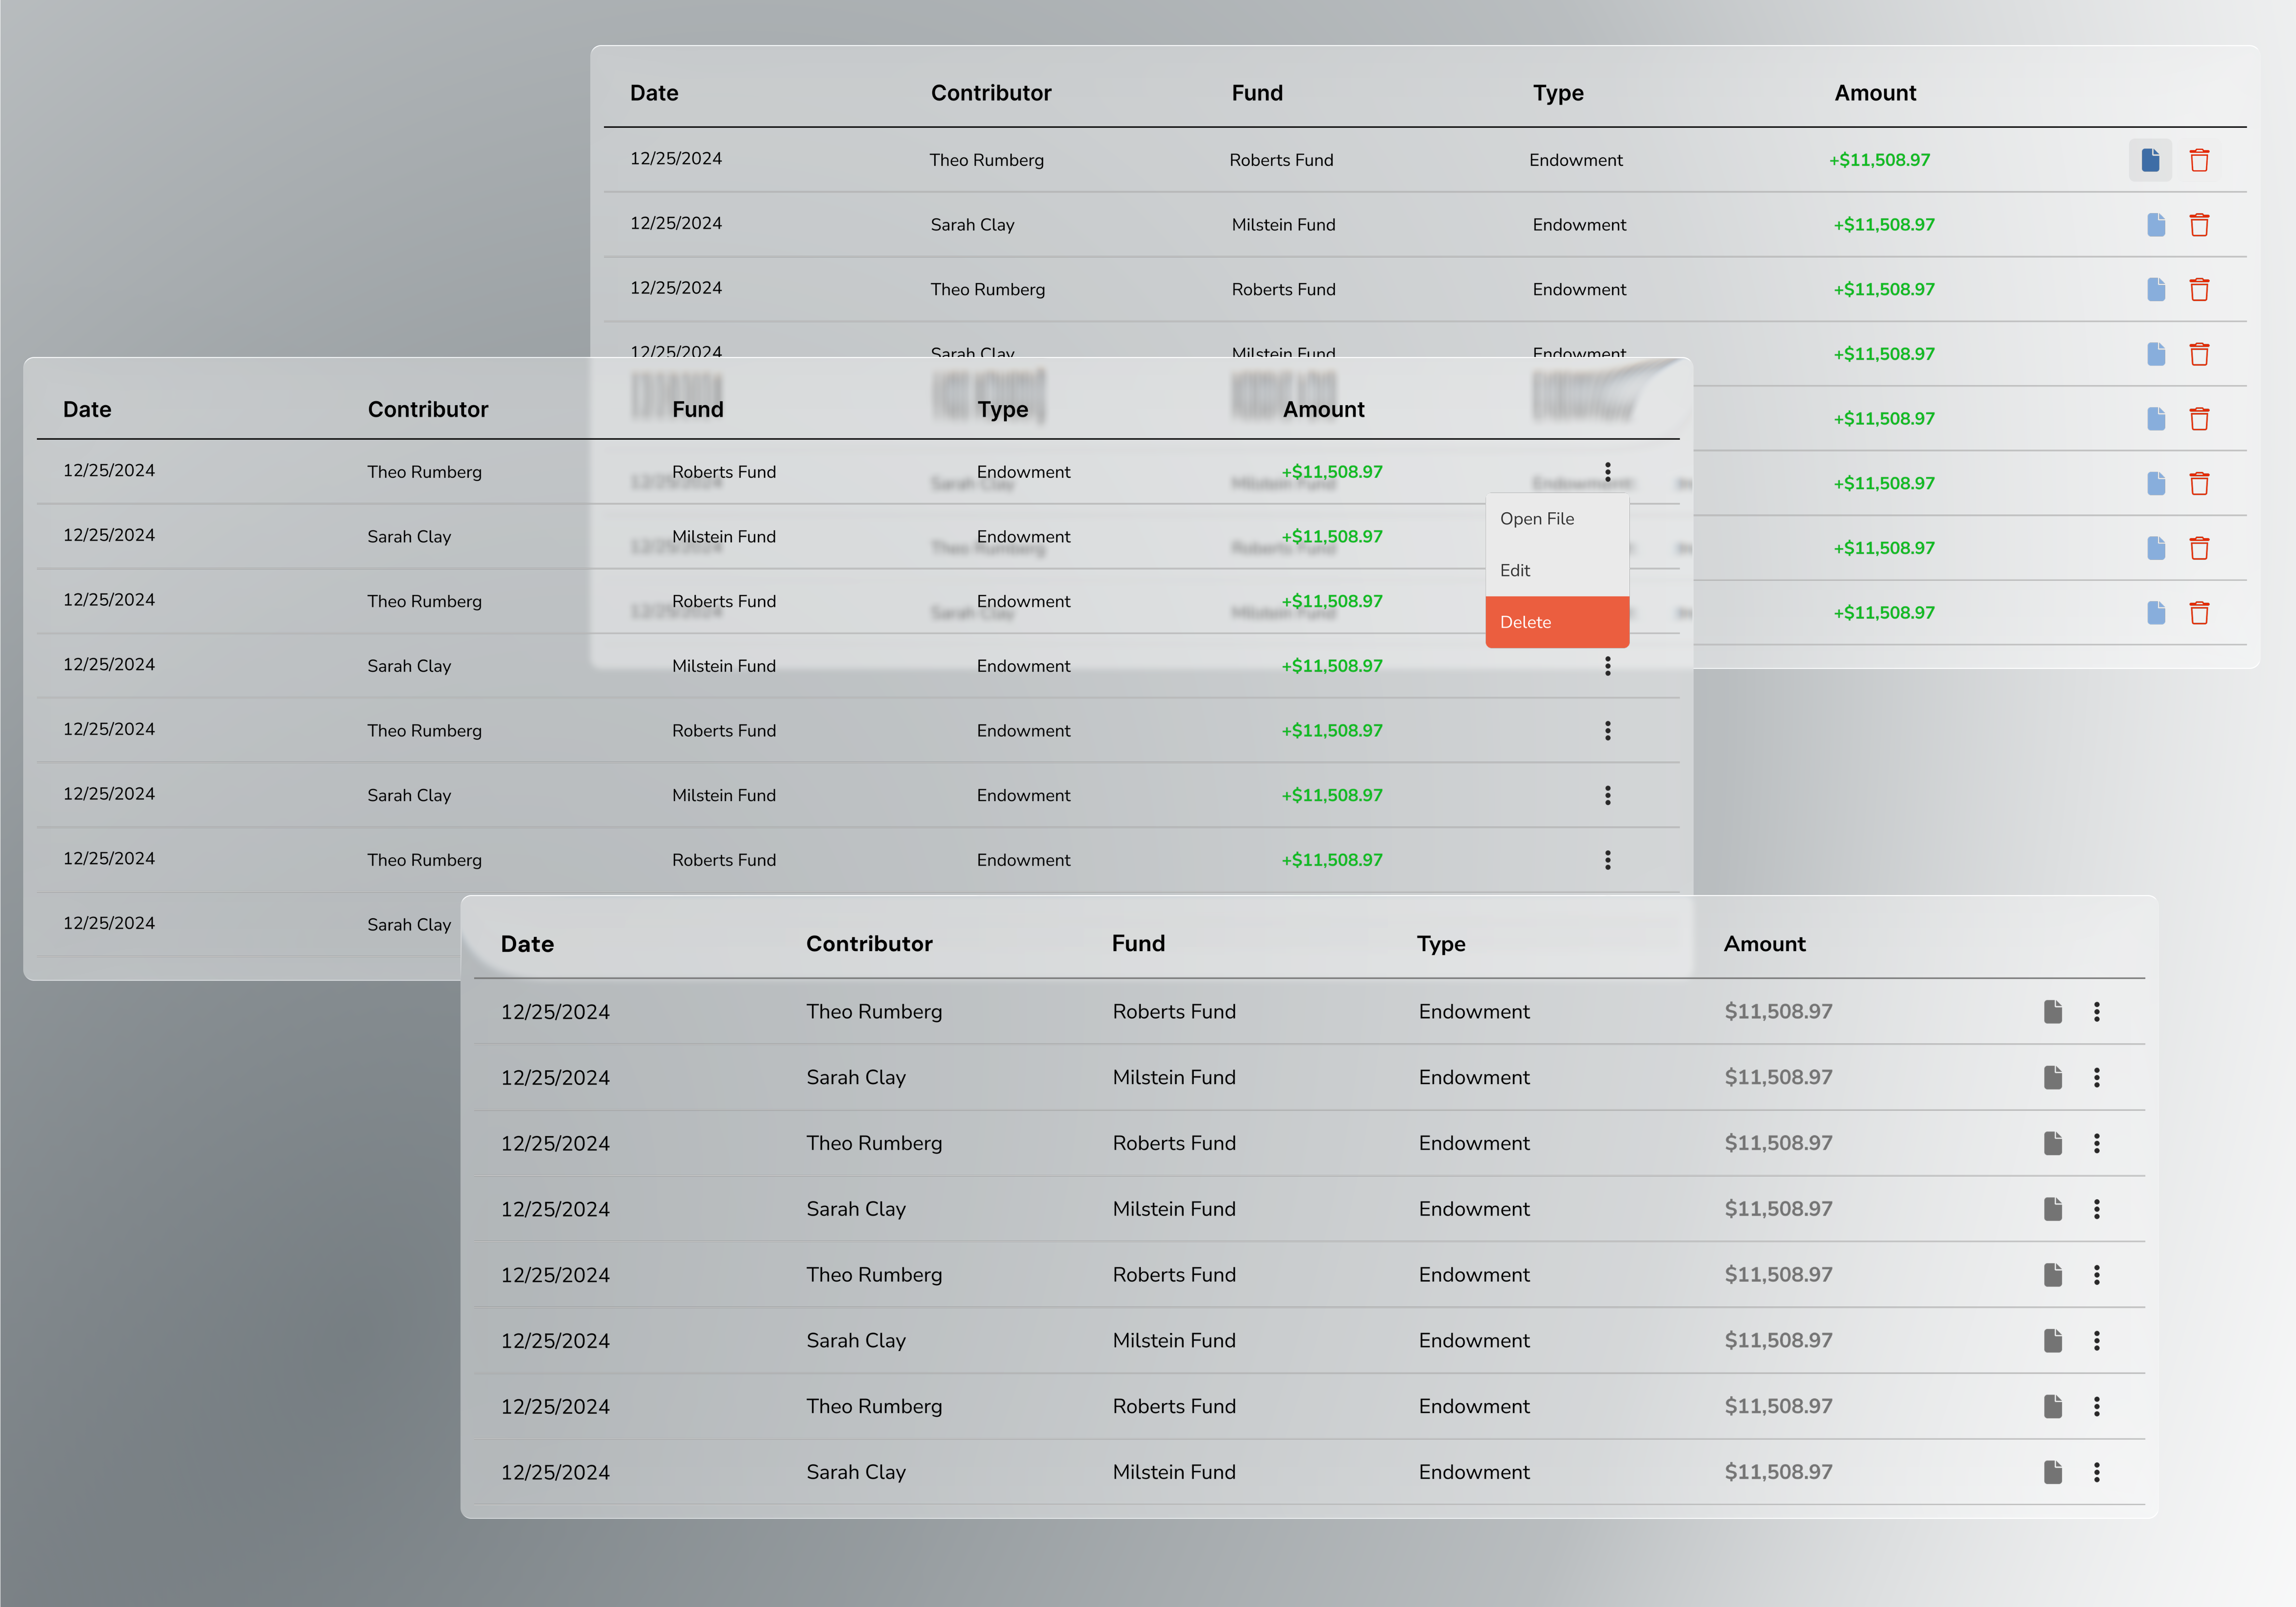Viewport: 2296px width, 1607px height.
Task: Open the three-dot menu in the last bottom-table row
Action: point(2096,1472)
